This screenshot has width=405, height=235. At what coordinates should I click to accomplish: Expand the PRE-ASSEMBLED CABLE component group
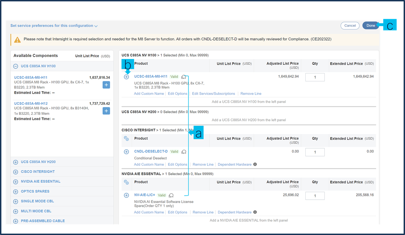point(16,221)
